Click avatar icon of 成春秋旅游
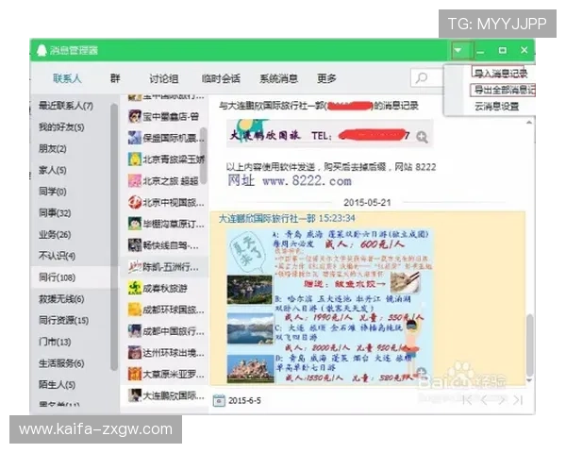566x453 pixels. [x=135, y=288]
